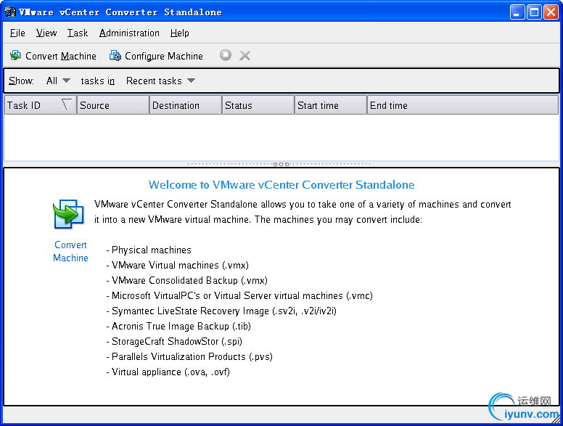Click the Convert Machine toolbar label
Screen dimensions: 563x426
[x=61, y=56]
